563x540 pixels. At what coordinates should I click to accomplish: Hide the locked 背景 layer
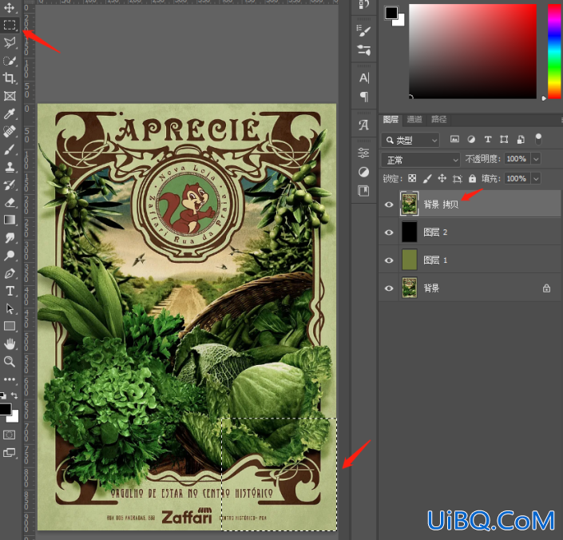click(x=389, y=288)
